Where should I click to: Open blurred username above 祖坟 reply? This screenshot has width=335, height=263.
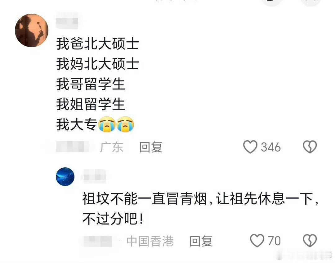94,176
